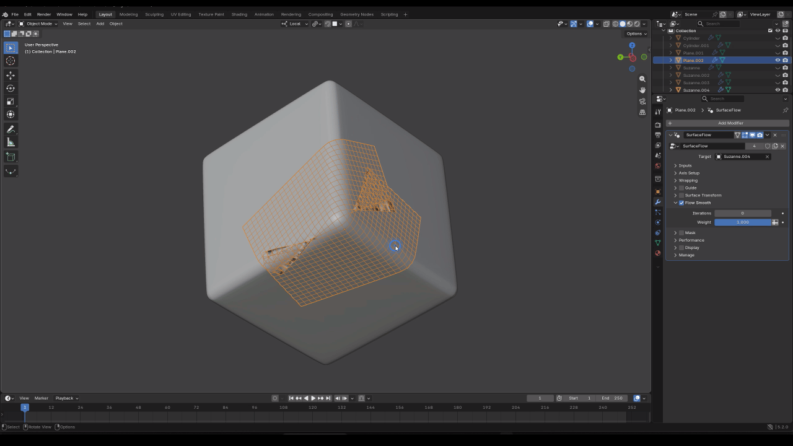This screenshot has width=793, height=446.
Task: Click the Iterations value field
Action: click(743, 213)
